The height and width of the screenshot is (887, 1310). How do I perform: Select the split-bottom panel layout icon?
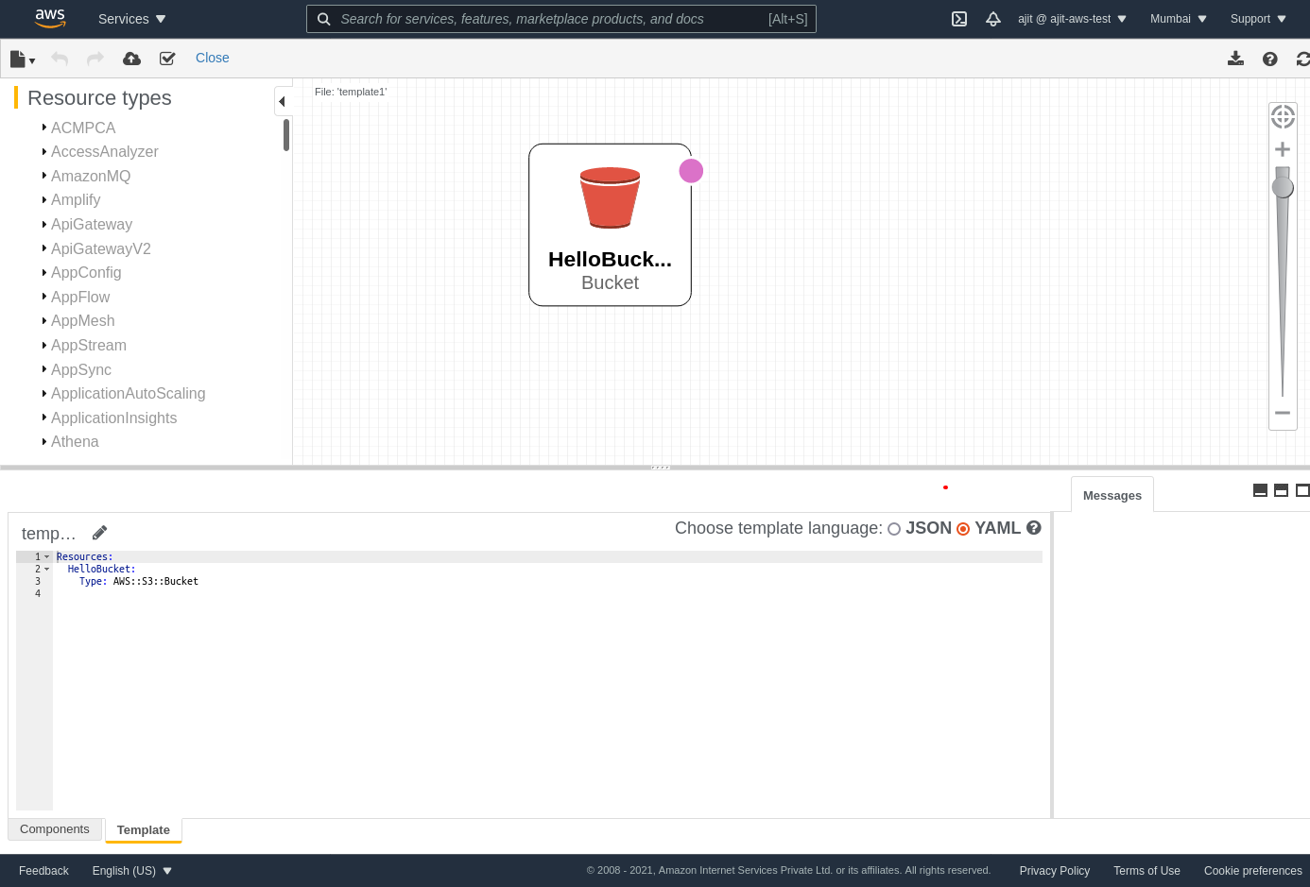click(x=1260, y=490)
